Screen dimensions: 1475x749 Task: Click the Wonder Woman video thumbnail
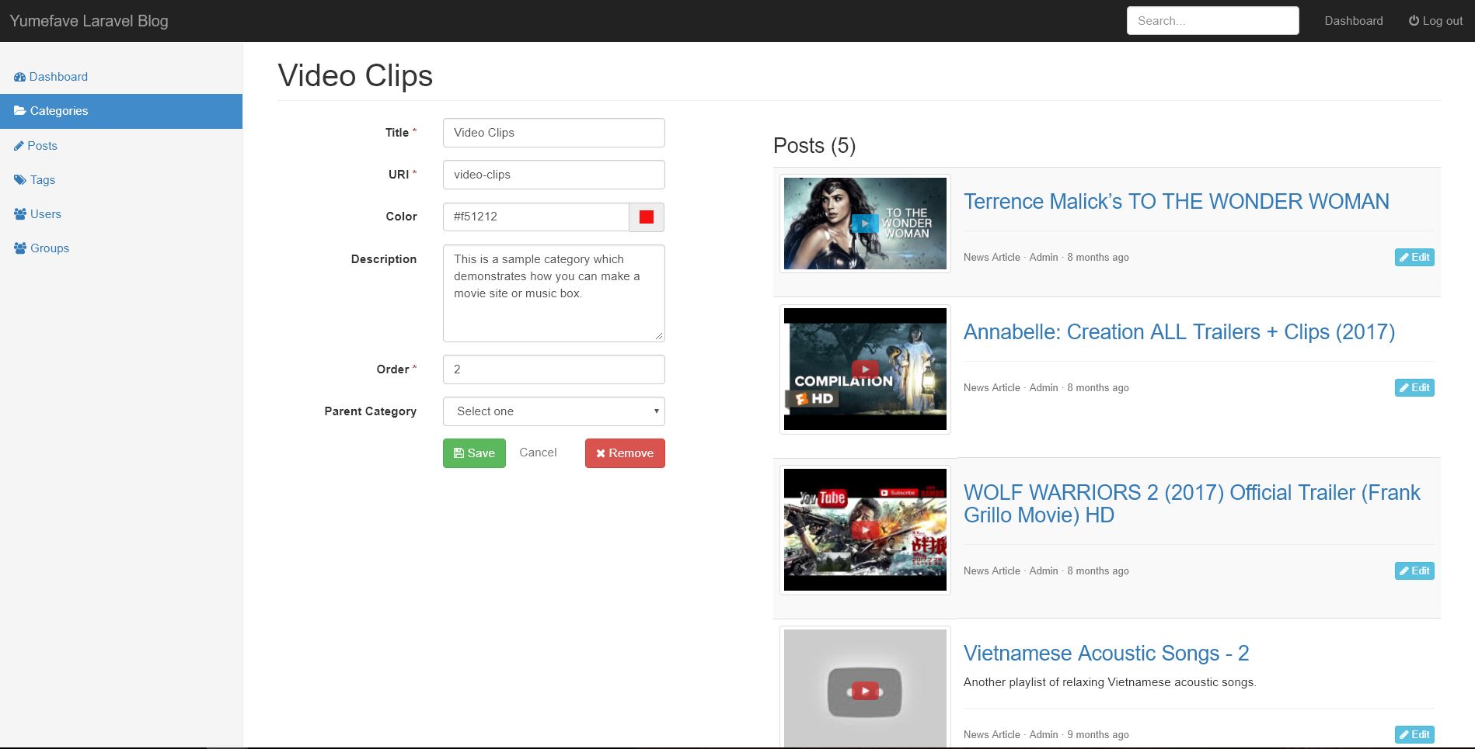(x=865, y=224)
